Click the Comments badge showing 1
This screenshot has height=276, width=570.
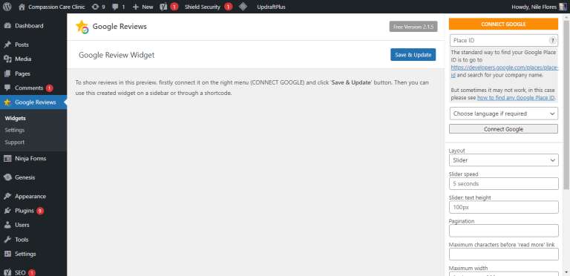coord(50,88)
